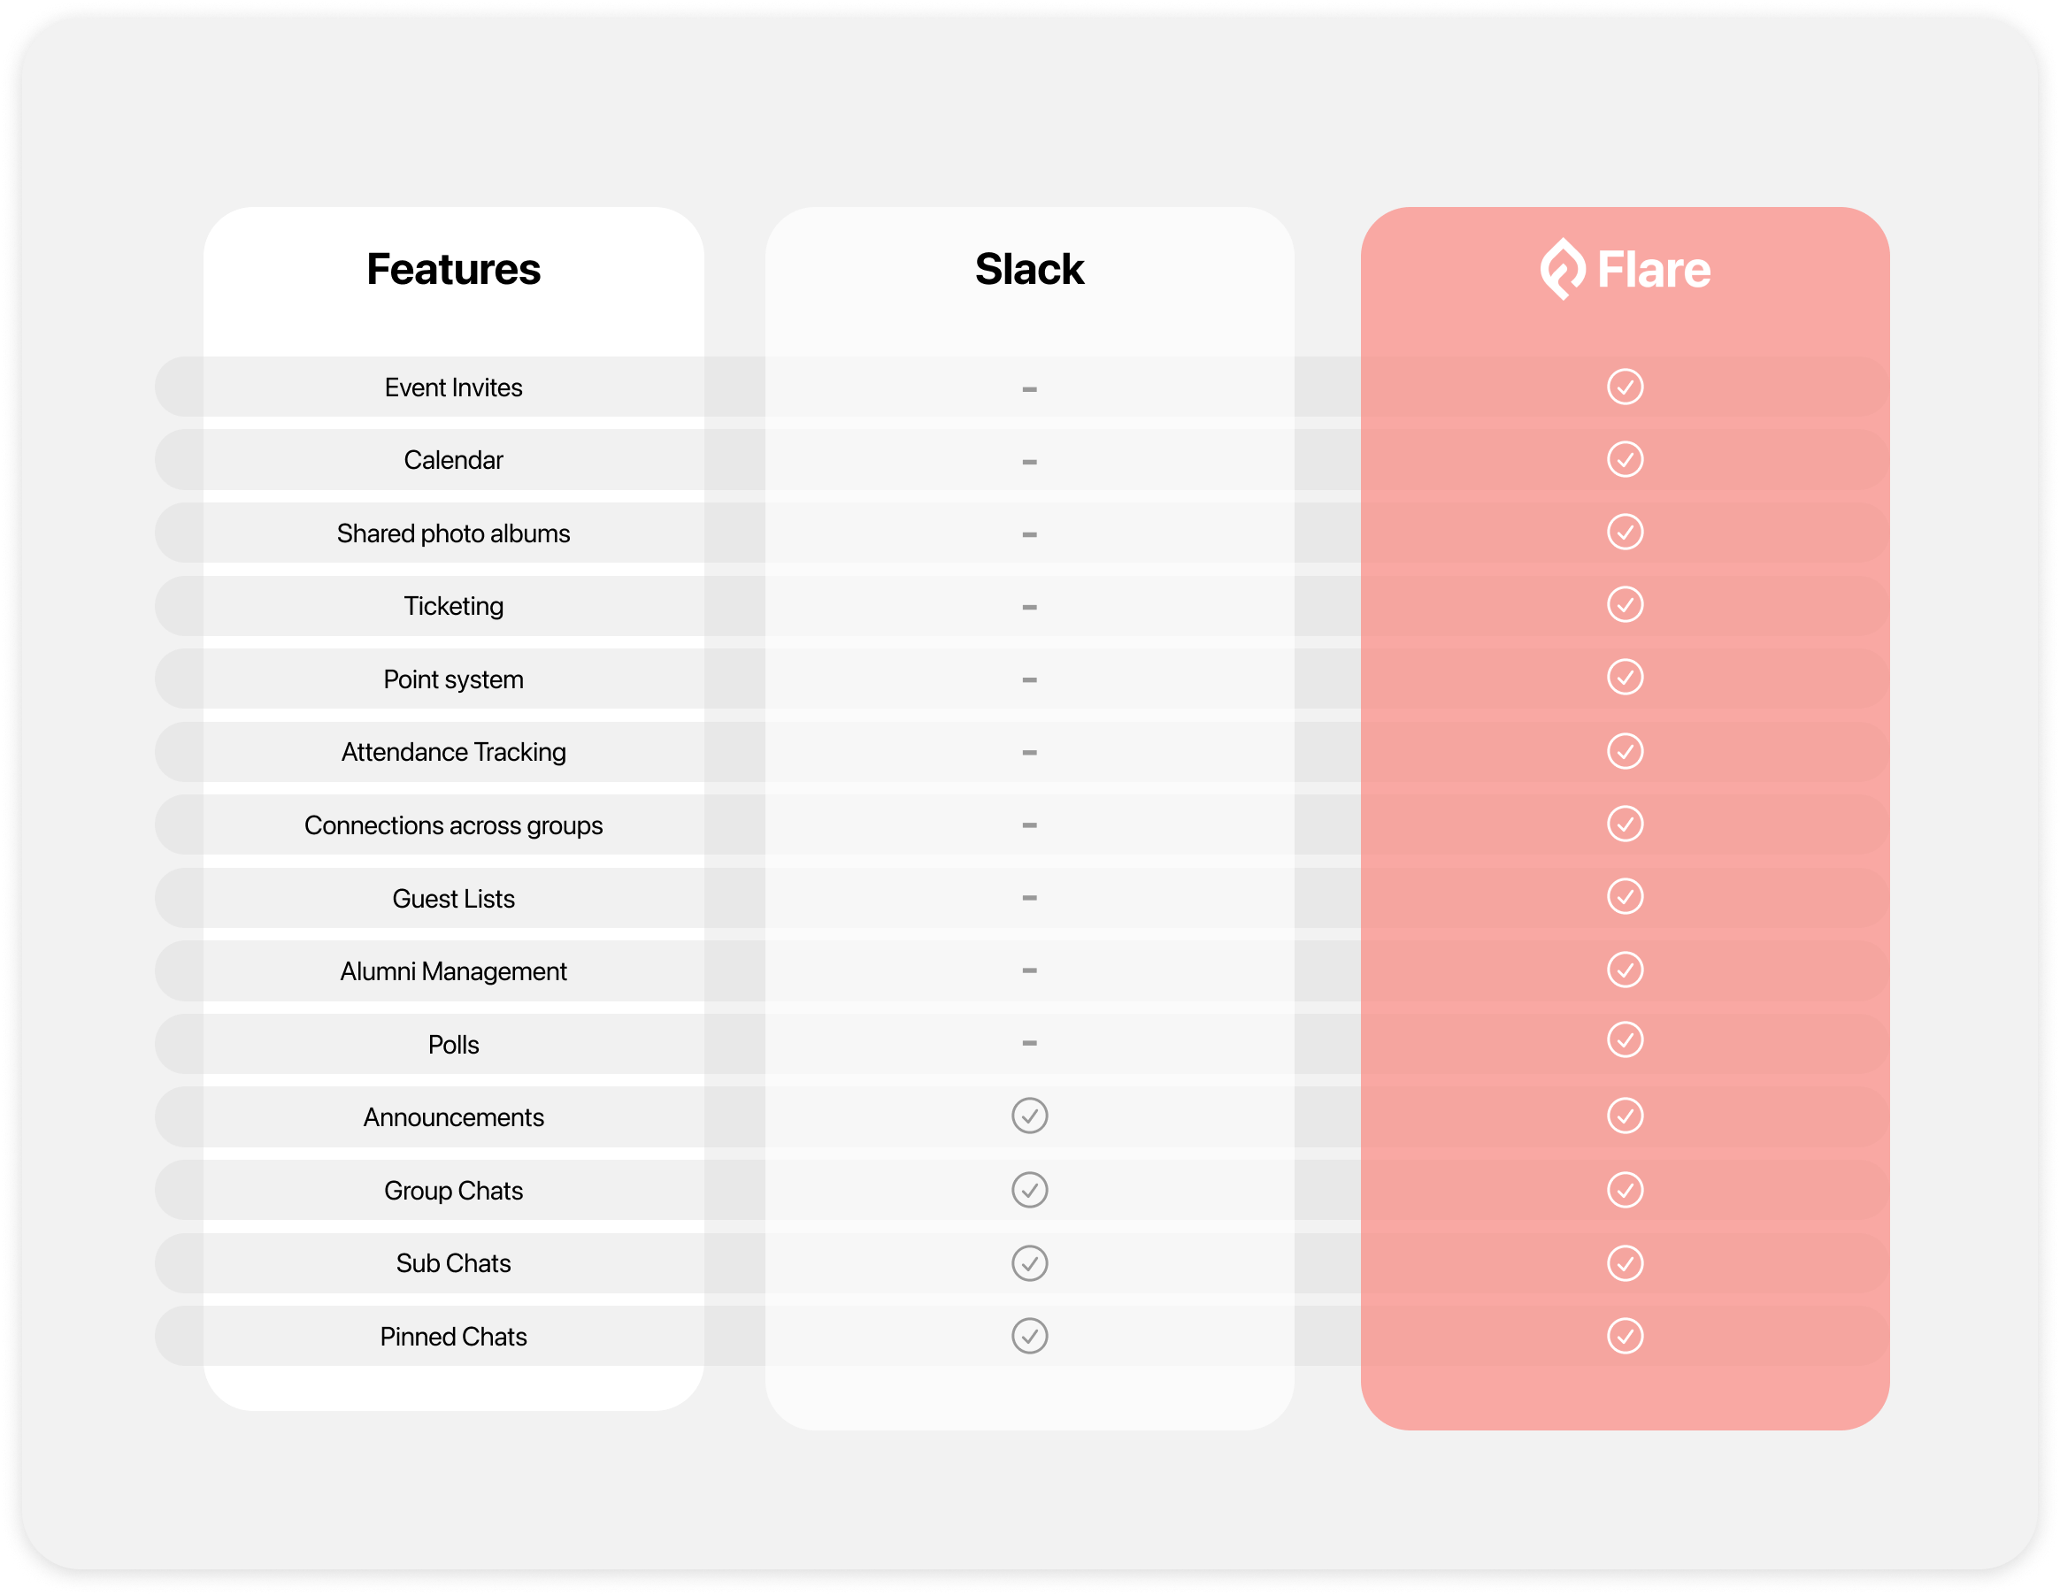The image size is (2060, 1595).
Task: Click Flare's checkmark for Attendance Tracking
Action: pyautogui.click(x=1625, y=751)
